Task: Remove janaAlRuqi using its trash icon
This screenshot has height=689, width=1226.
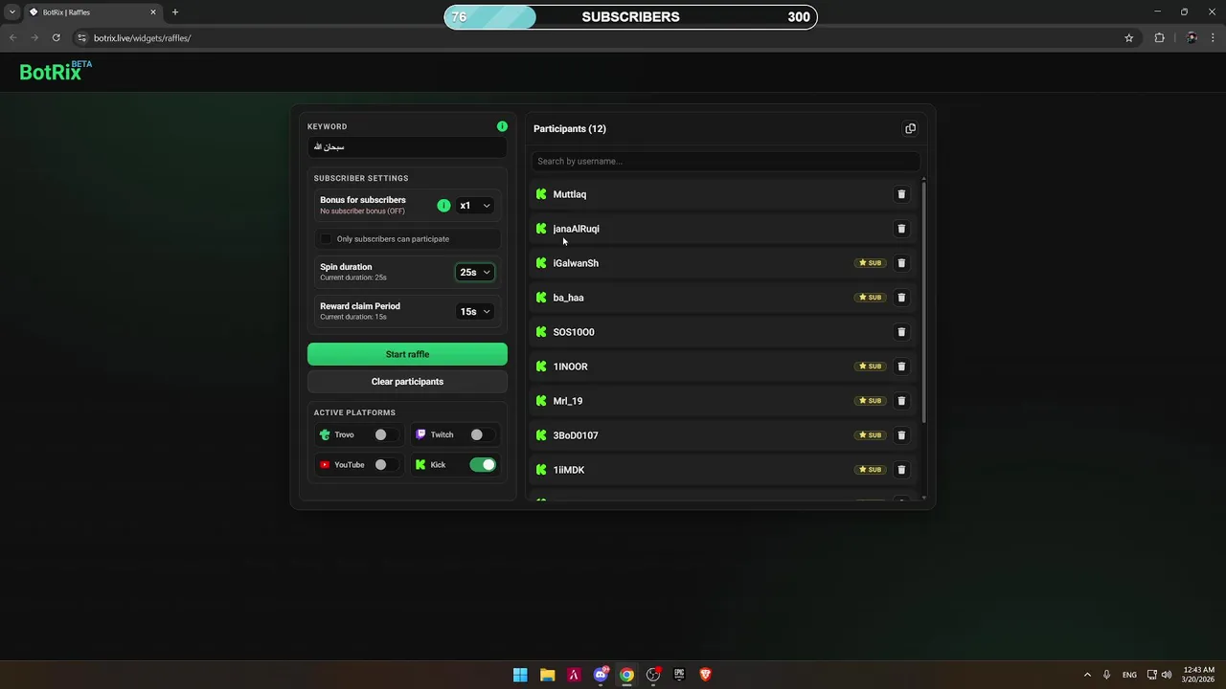Action: [901, 229]
